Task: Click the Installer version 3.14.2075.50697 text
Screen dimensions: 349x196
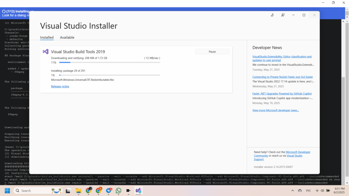Action: (273, 167)
